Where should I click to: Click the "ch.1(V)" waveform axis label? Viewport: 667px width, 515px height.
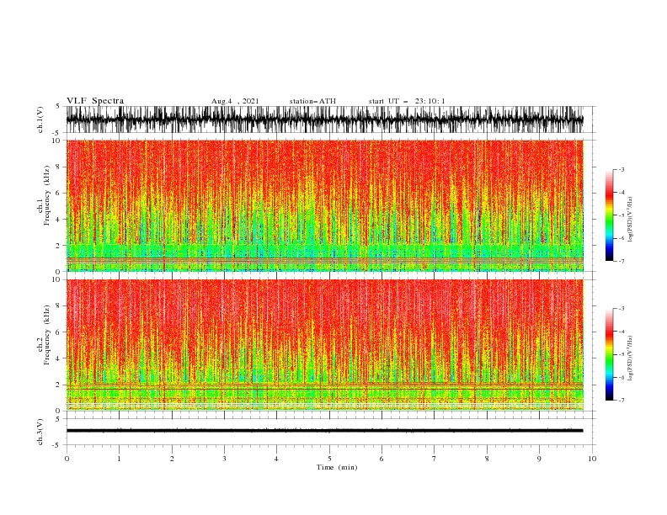(40, 119)
